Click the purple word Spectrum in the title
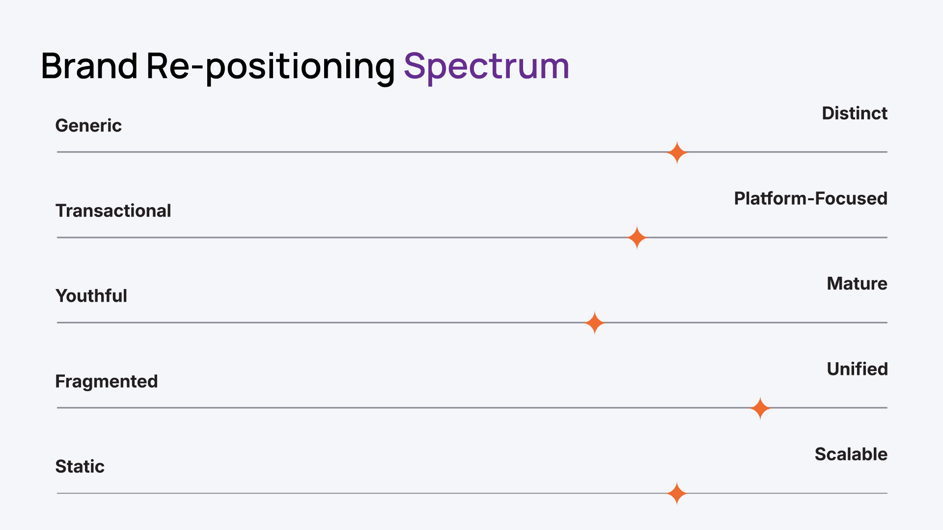Viewport: 943px width, 530px height. tap(486, 66)
